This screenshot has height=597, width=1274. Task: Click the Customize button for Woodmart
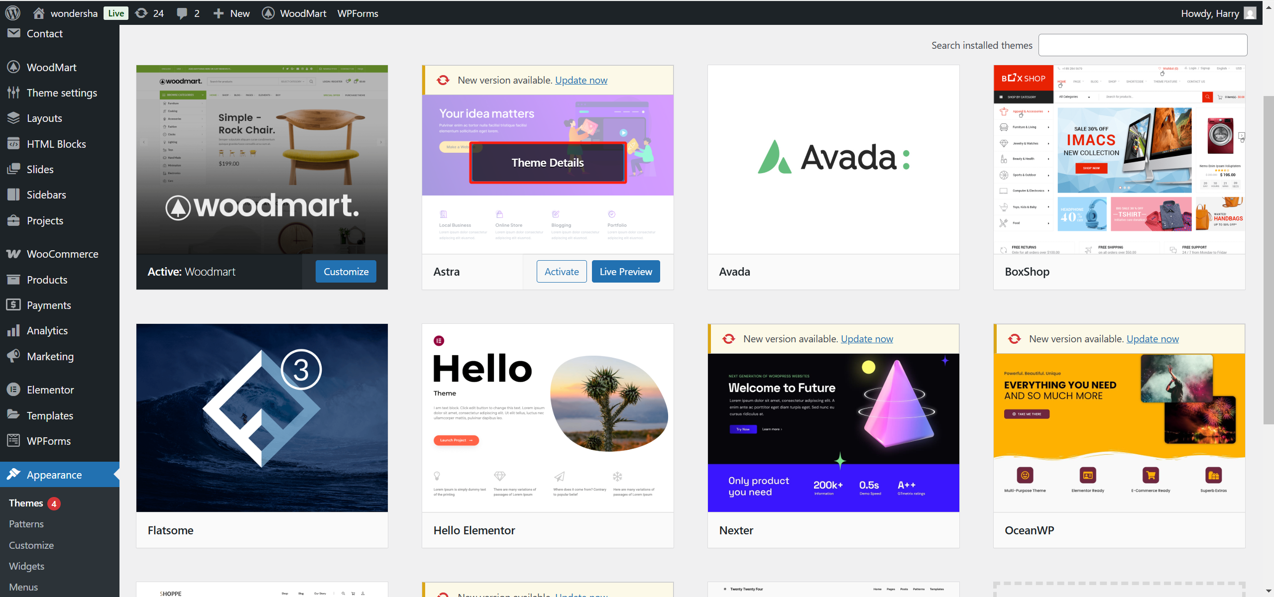tap(346, 272)
